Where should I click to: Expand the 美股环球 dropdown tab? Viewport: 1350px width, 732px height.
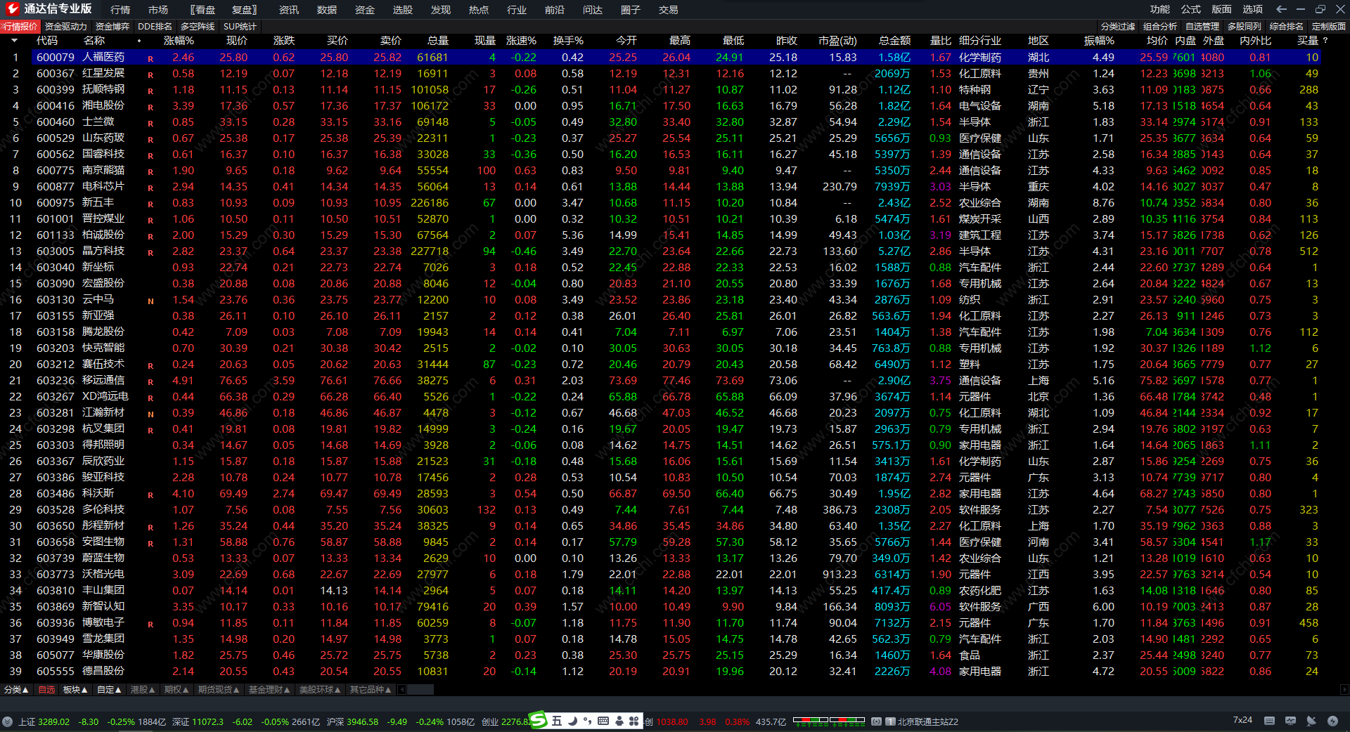tap(320, 690)
